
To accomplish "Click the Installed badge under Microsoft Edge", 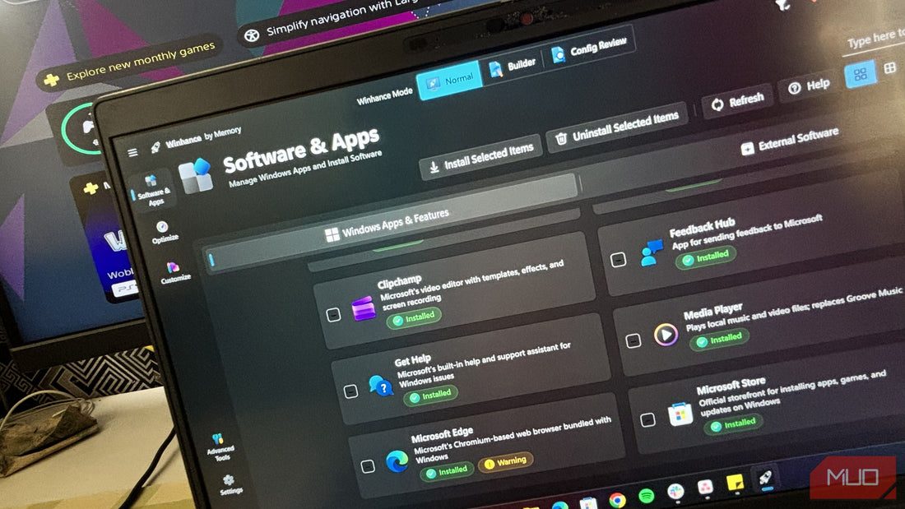I will (x=447, y=471).
